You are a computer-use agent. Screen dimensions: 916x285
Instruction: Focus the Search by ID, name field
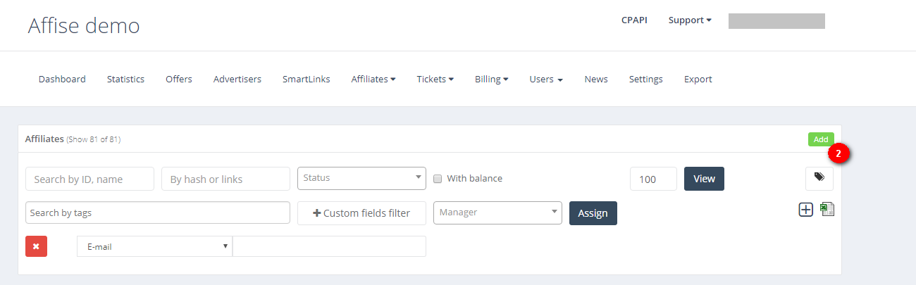(x=89, y=179)
